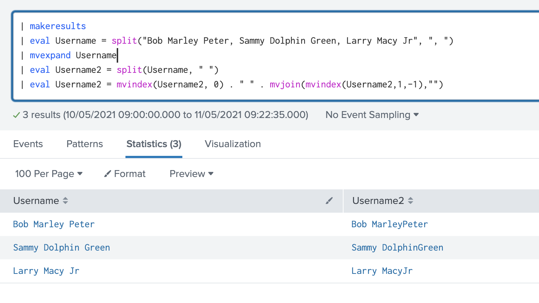Screen dimensions: 539x303
Task: Click the makeresults command in search box
Action: coord(58,26)
